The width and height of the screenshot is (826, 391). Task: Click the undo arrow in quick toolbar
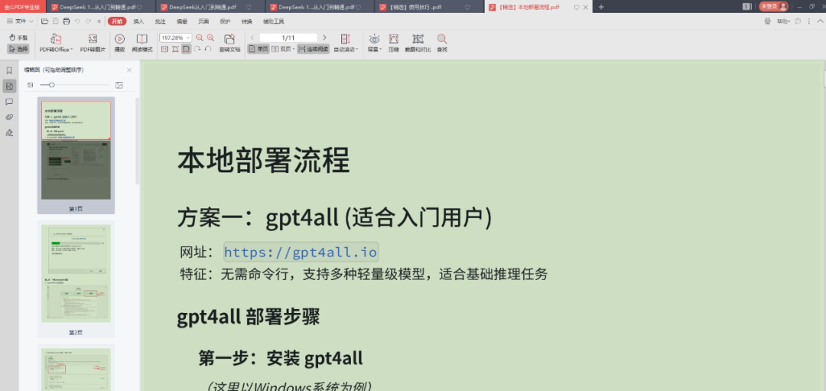pos(77,21)
